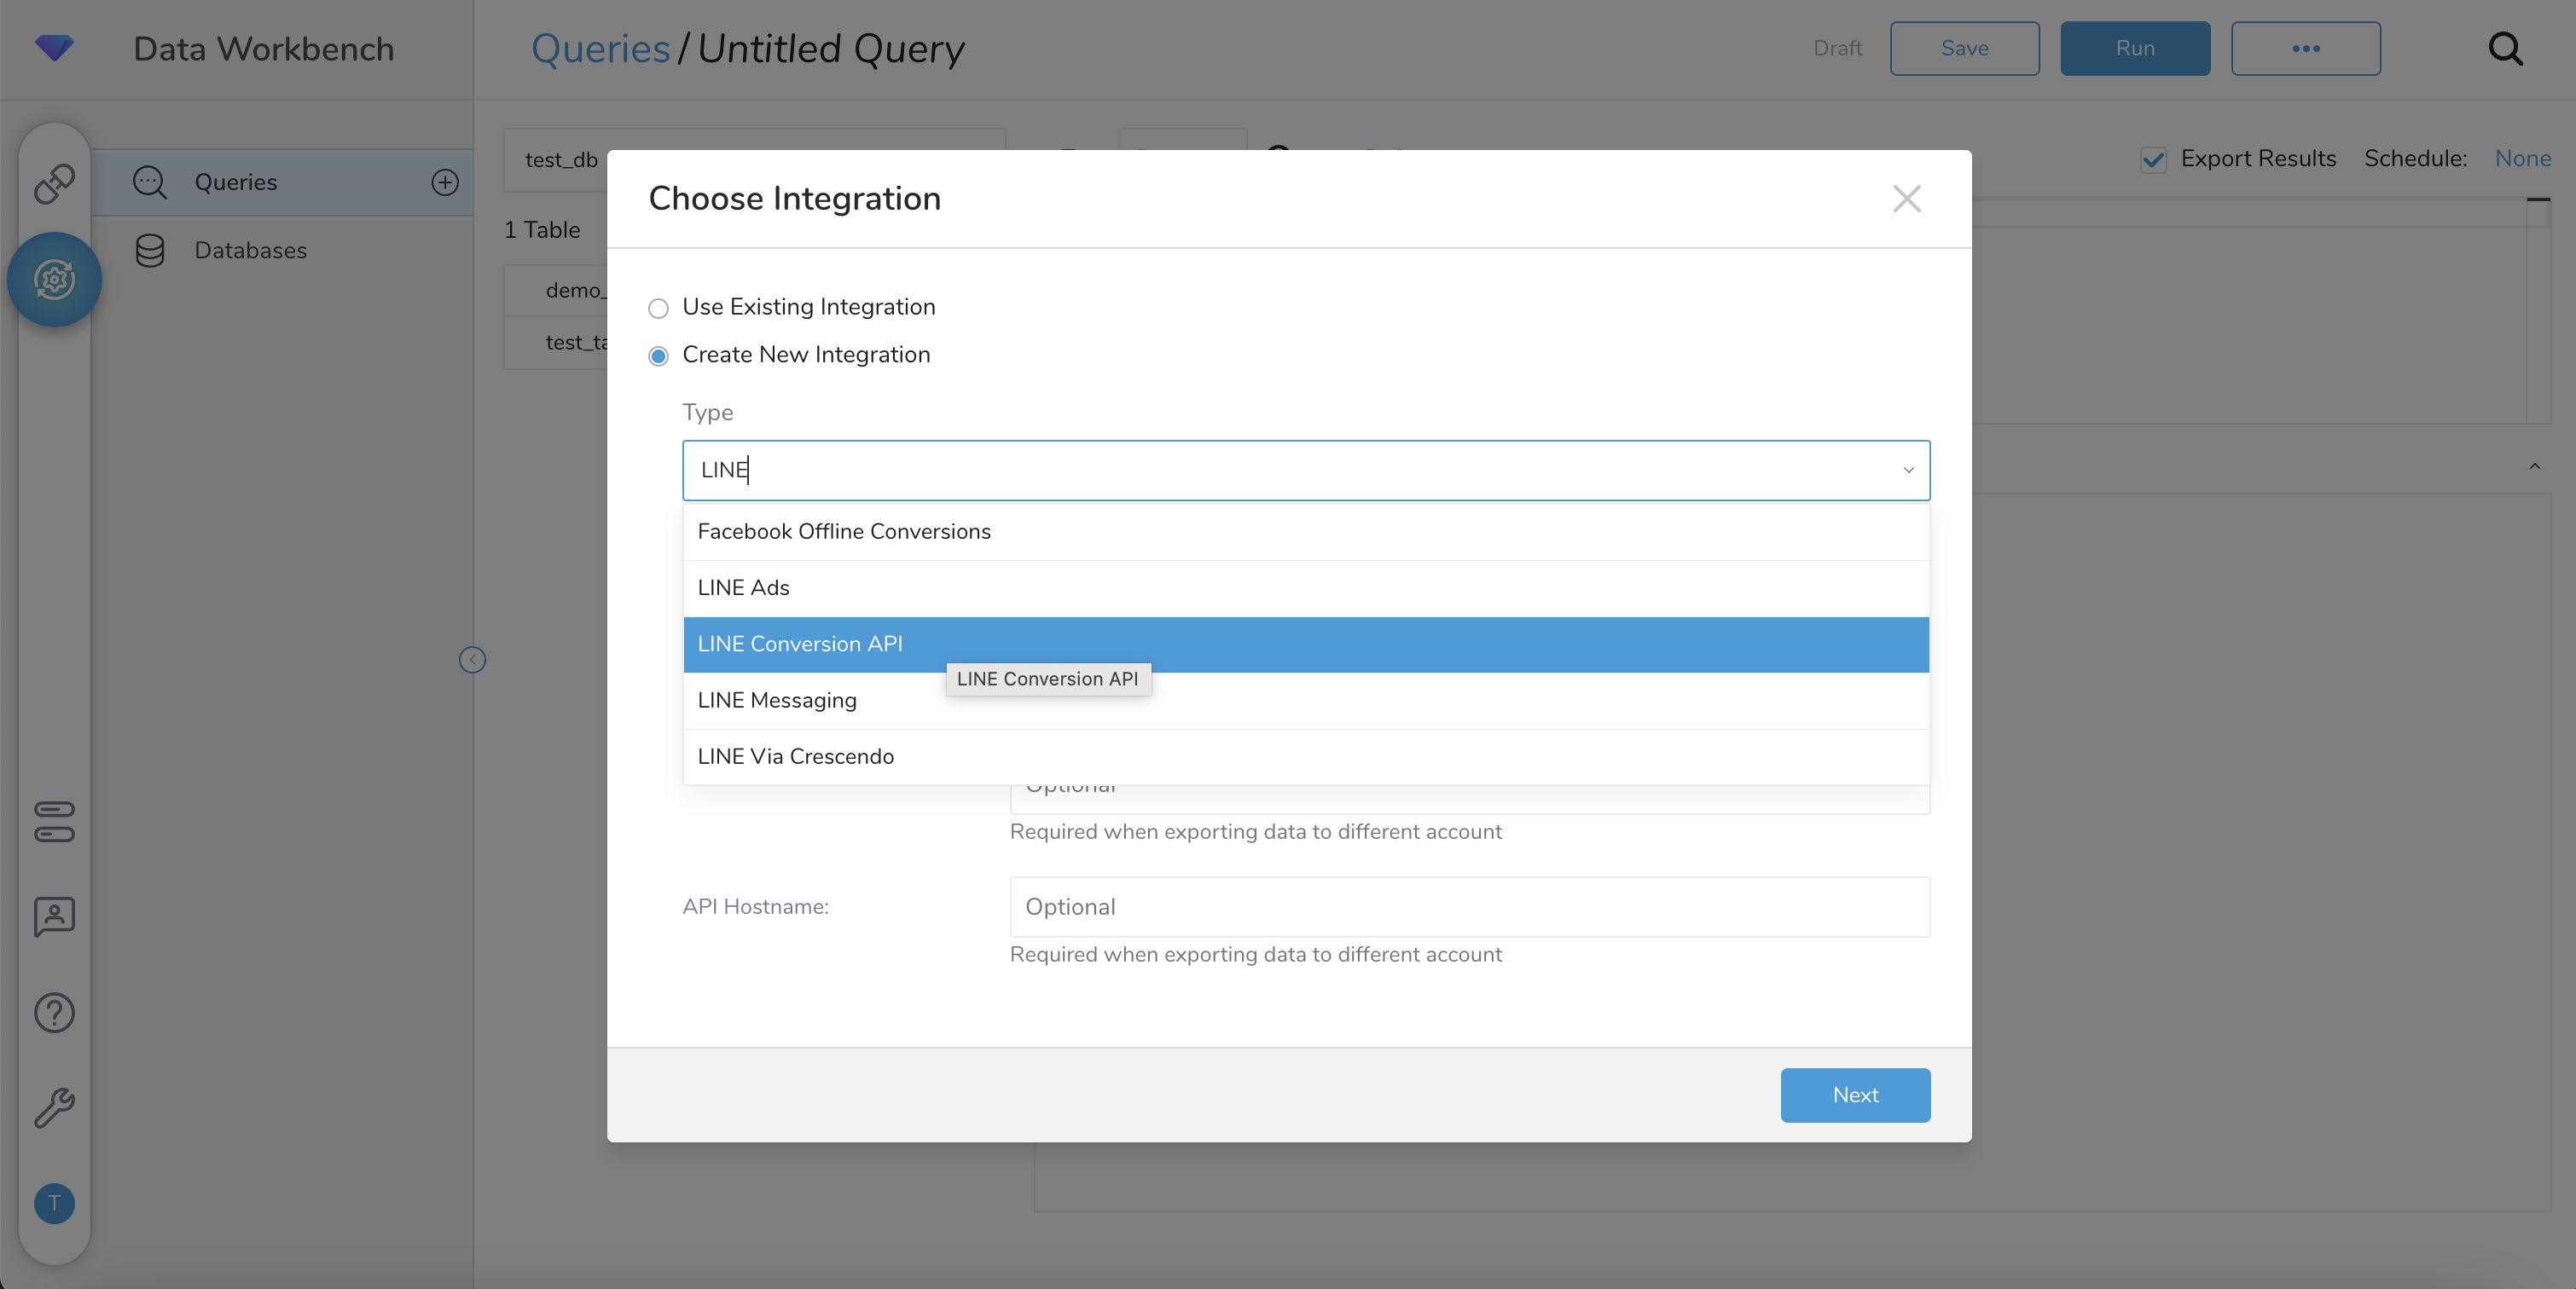
Task: Open the Data Workbench gear icon
Action: (54, 280)
